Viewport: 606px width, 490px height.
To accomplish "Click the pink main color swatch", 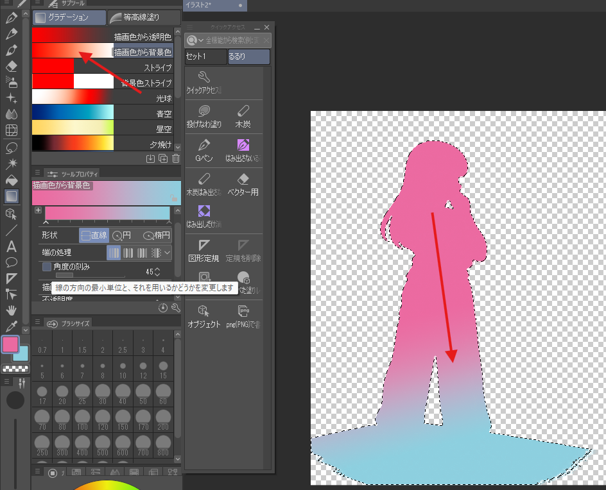I will [10, 344].
